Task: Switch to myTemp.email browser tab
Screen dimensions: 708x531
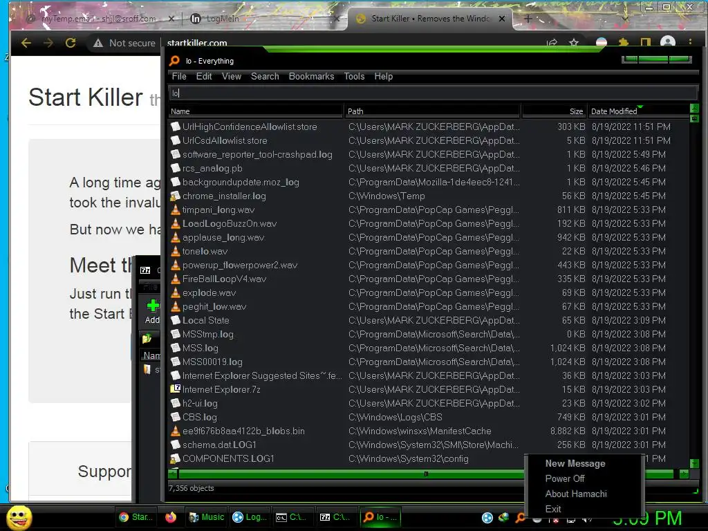Action: coord(98,19)
